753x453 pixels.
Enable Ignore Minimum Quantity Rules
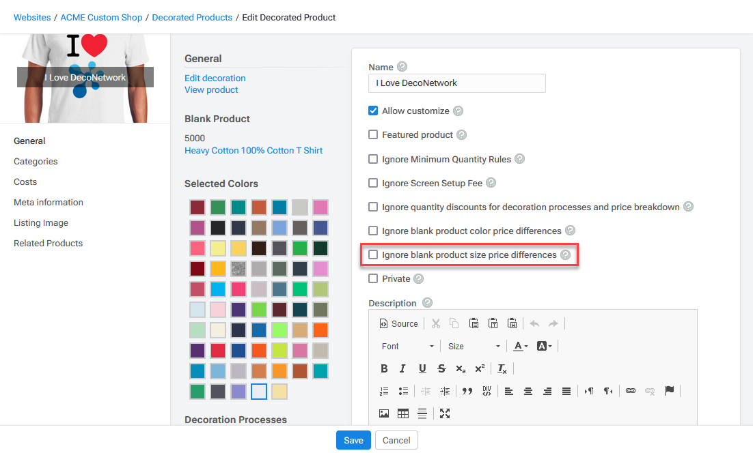point(373,159)
